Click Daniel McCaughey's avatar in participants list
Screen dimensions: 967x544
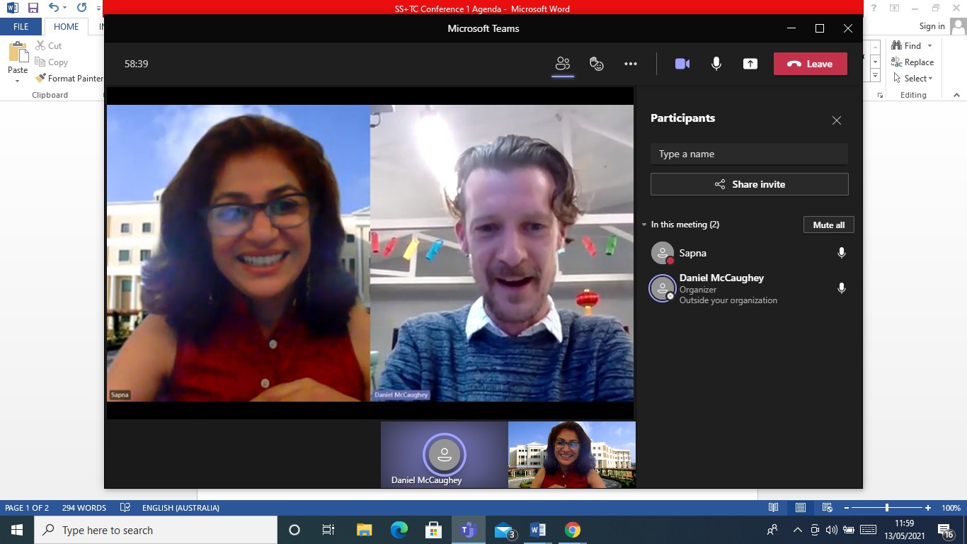pyautogui.click(x=663, y=288)
